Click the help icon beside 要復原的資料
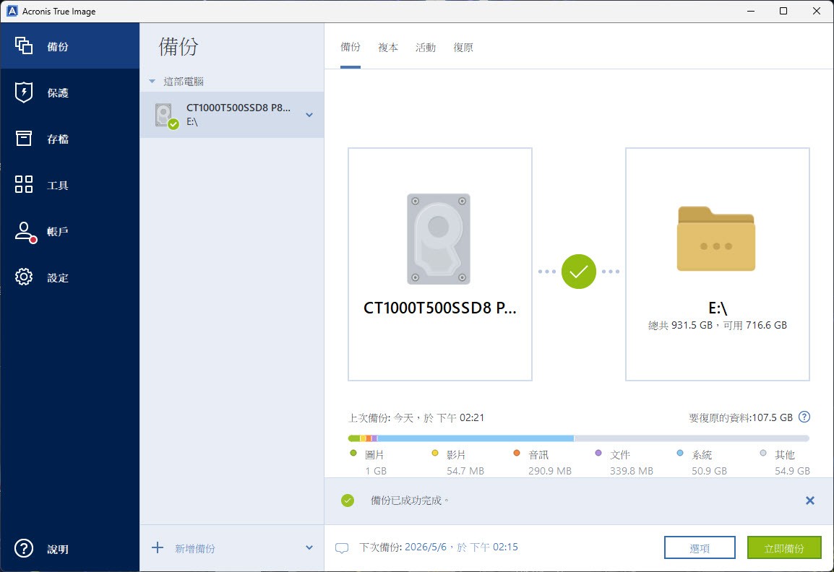Image resolution: width=834 pixels, height=572 pixels. (x=805, y=417)
